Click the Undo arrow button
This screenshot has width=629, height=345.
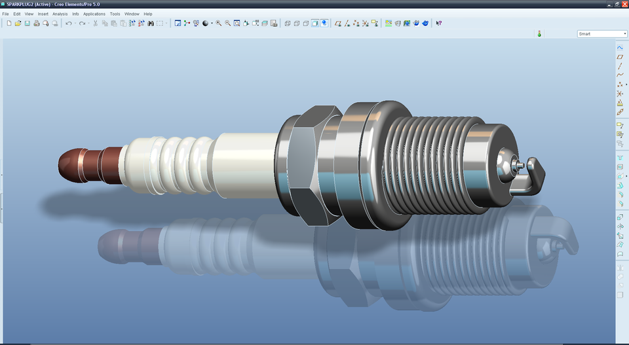[x=69, y=24]
